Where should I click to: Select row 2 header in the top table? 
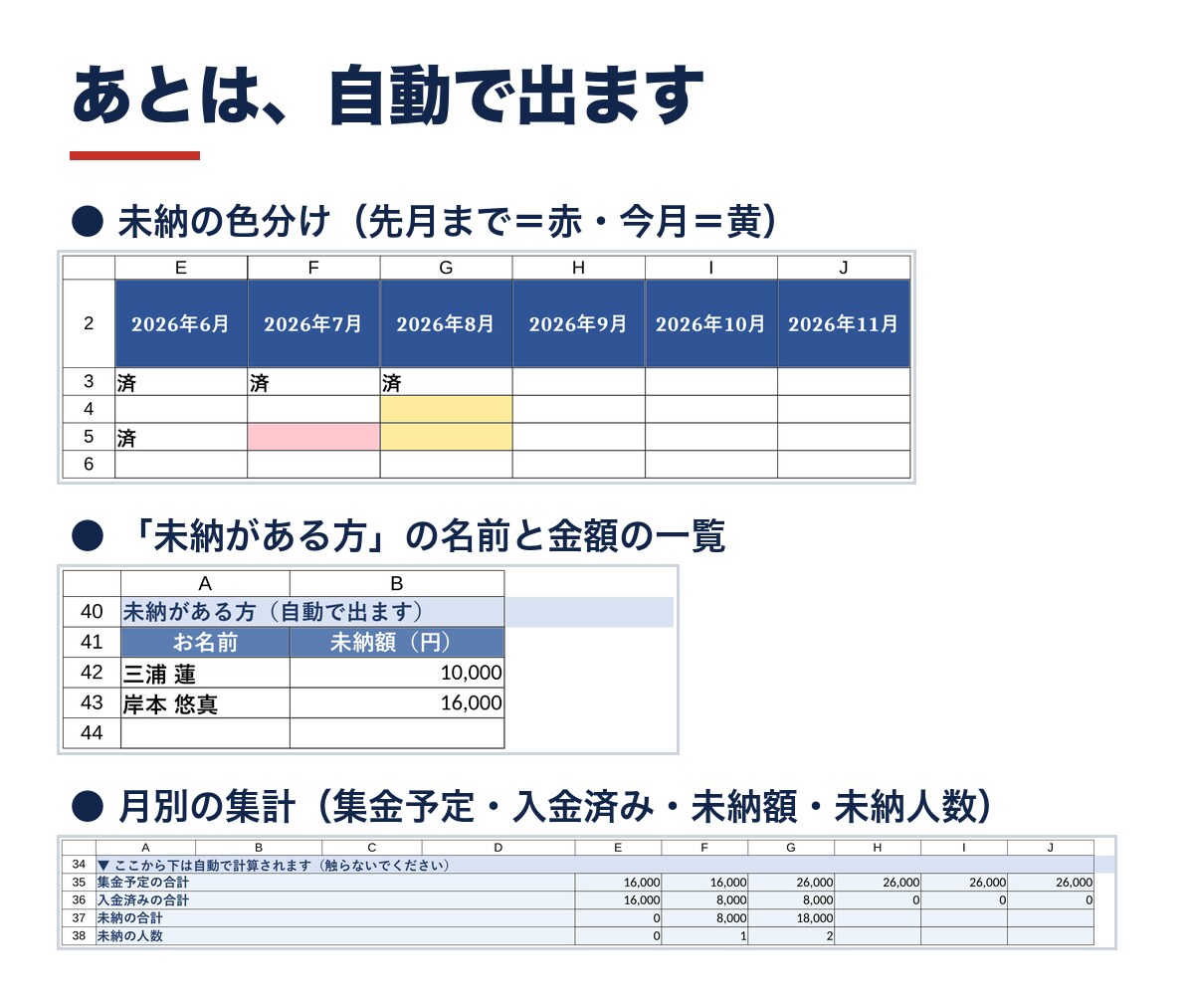89,323
